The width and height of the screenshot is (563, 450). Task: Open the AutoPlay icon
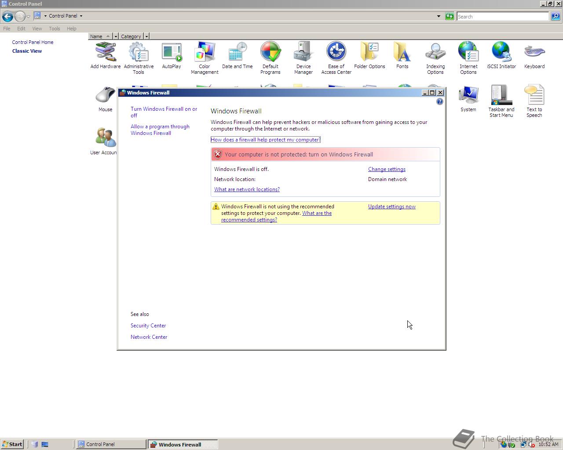click(172, 55)
